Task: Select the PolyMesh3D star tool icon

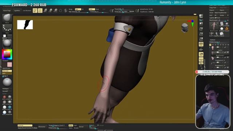Action: [227, 24]
